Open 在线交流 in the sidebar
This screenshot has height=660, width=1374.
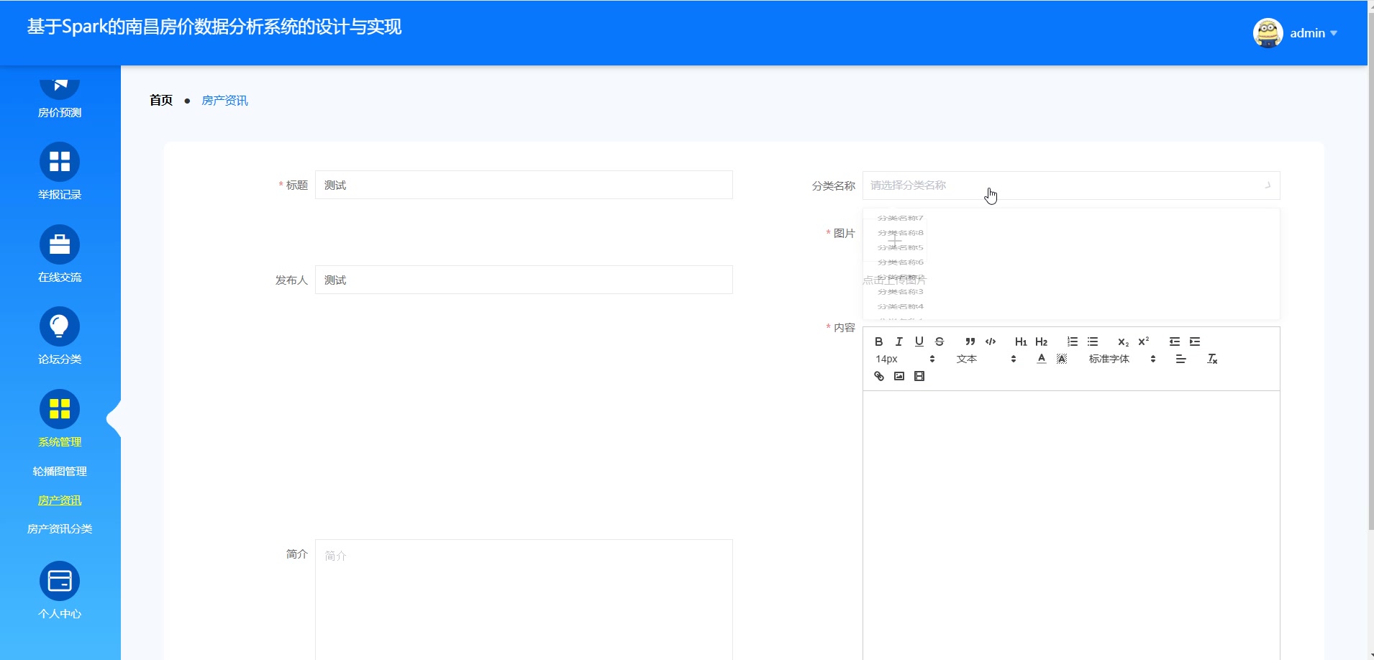point(60,255)
